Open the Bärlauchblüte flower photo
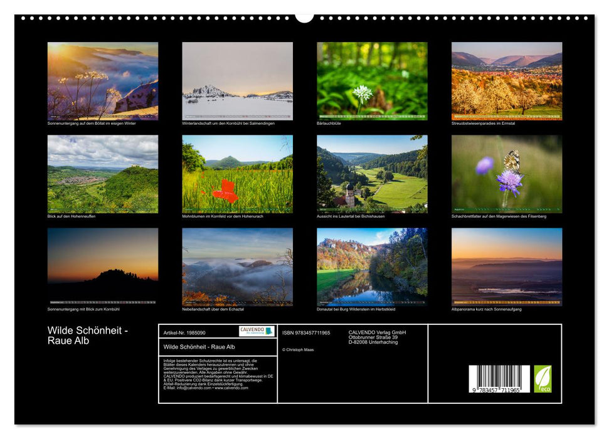Screen dimensions: 609x439 pyautogui.click(x=372, y=81)
